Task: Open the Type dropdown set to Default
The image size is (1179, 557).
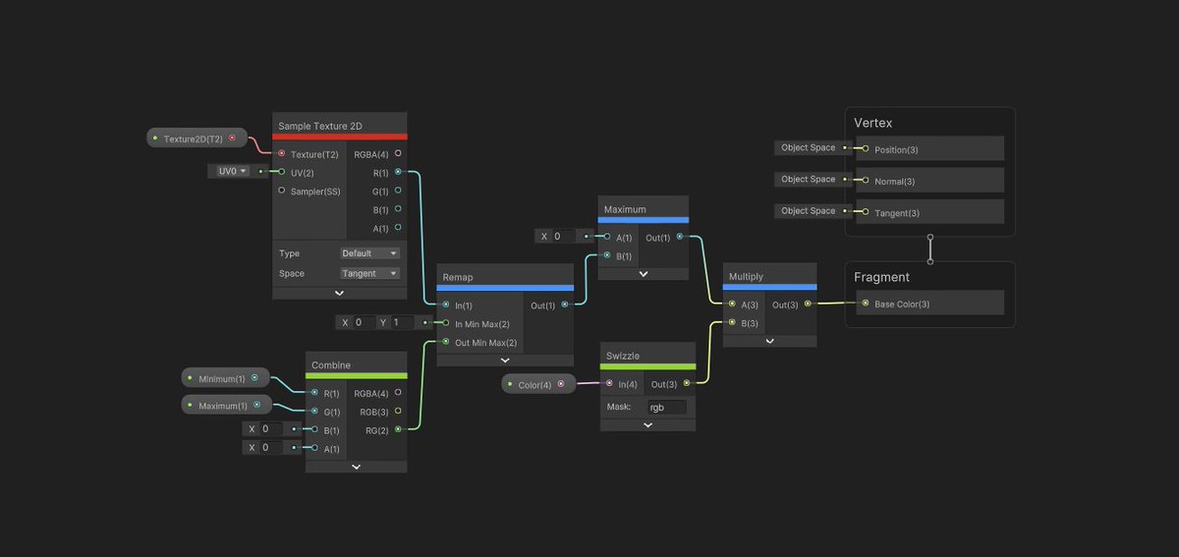Action: click(x=369, y=253)
